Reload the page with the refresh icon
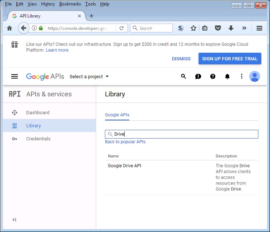Image resolution: width=270 pixels, height=232 pixels. pyautogui.click(x=122, y=28)
